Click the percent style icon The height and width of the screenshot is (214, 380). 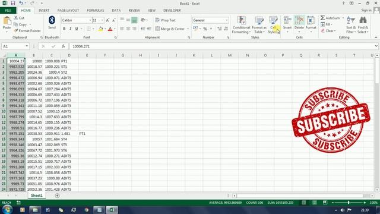pyautogui.click(x=205, y=29)
